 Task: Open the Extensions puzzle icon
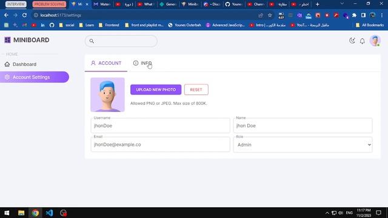click(x=354, y=15)
